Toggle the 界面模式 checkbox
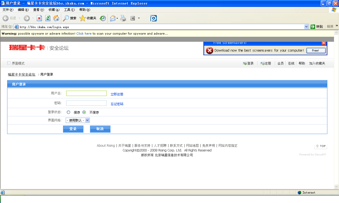 pyautogui.click(x=9, y=63)
